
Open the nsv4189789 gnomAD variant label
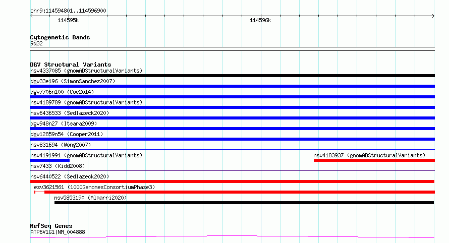click(86, 102)
